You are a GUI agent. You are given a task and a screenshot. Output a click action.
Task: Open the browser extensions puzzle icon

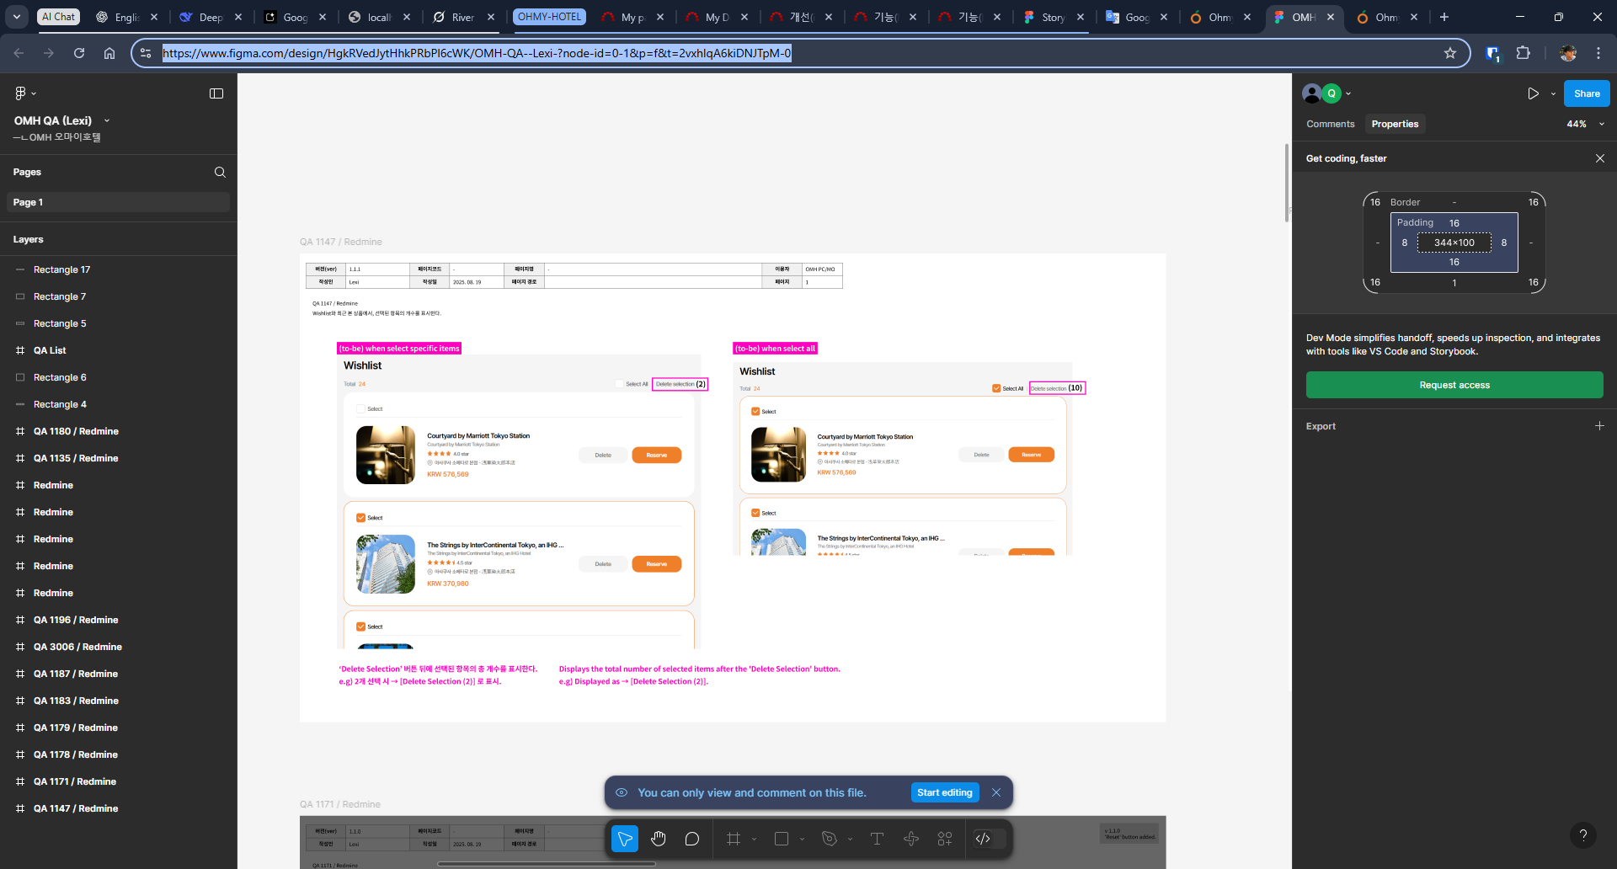pos(1523,53)
